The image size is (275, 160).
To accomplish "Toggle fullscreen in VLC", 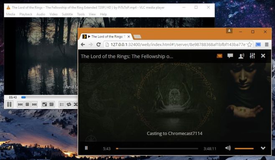I will [45, 104].
